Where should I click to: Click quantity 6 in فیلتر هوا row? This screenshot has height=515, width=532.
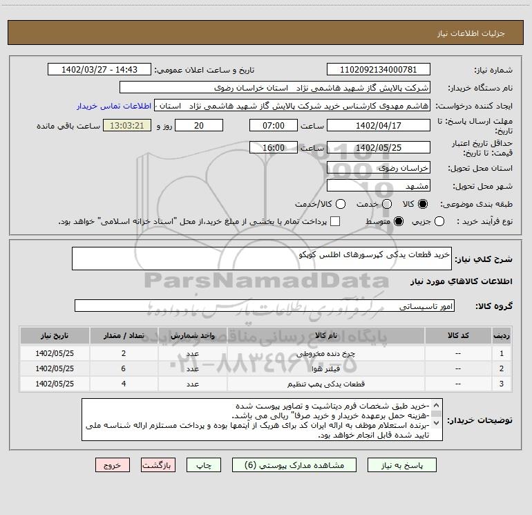(x=124, y=368)
